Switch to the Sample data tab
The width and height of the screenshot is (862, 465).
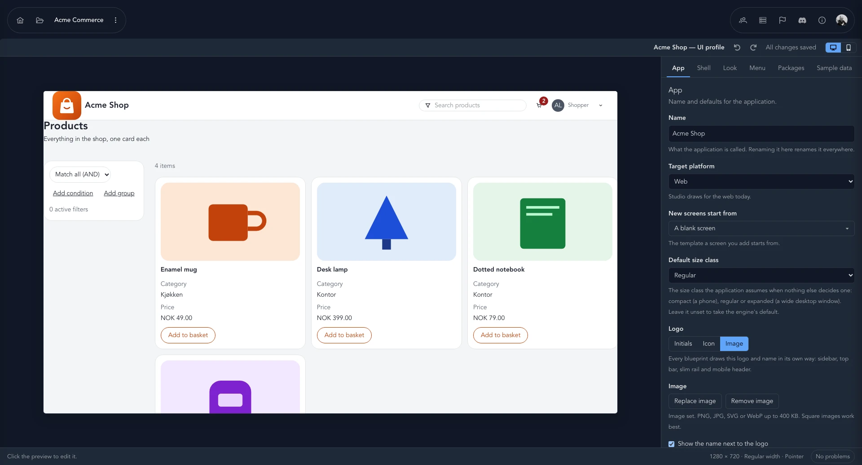(x=834, y=68)
